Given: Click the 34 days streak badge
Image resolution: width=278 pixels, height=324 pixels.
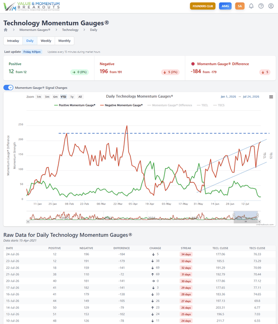Looking at the screenshot, I should pos(186,255).
